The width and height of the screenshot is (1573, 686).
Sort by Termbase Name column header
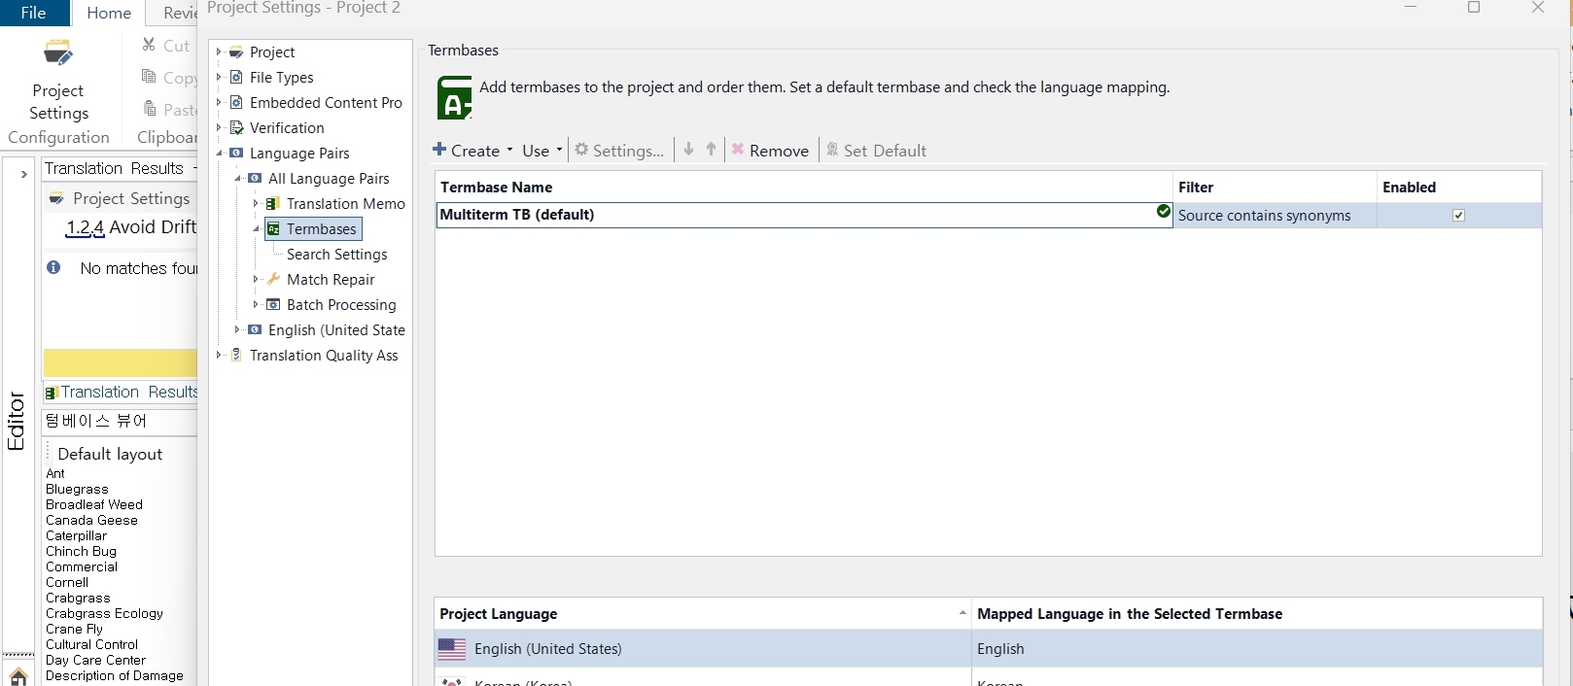[804, 188]
